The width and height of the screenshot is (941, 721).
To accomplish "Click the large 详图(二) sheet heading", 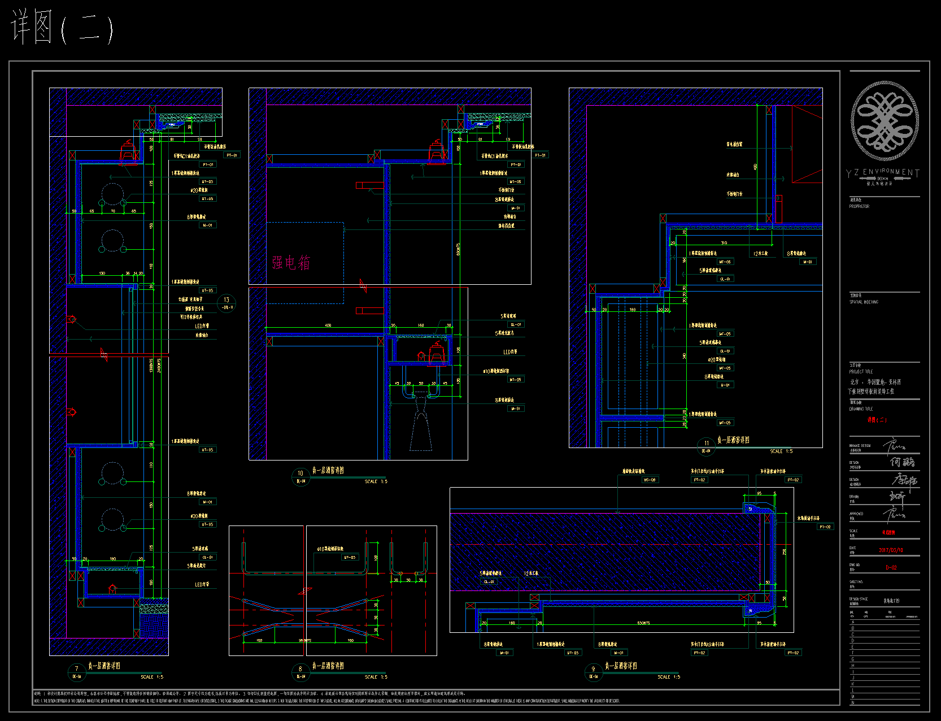I will pyautogui.click(x=63, y=28).
